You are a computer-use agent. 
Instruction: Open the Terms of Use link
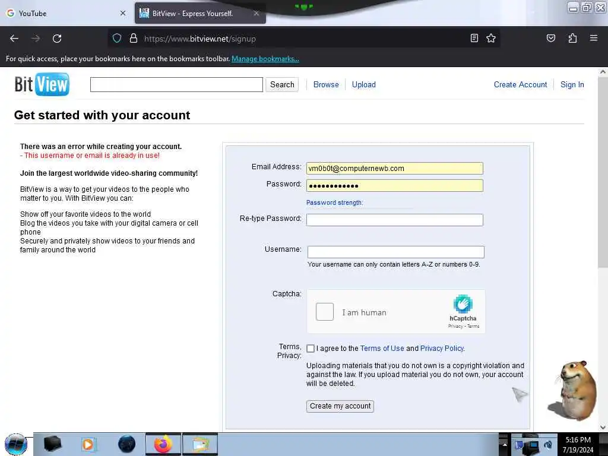[x=382, y=348]
